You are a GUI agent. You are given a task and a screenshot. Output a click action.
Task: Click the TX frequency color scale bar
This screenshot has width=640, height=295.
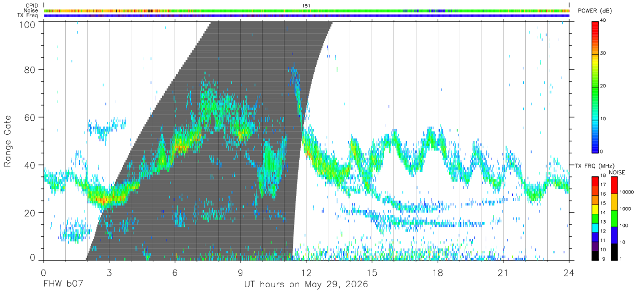[595, 217]
